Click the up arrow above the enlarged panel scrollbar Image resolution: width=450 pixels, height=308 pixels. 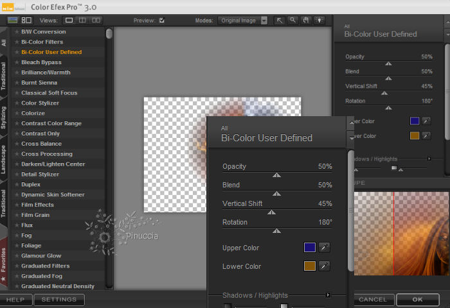pos(352,123)
